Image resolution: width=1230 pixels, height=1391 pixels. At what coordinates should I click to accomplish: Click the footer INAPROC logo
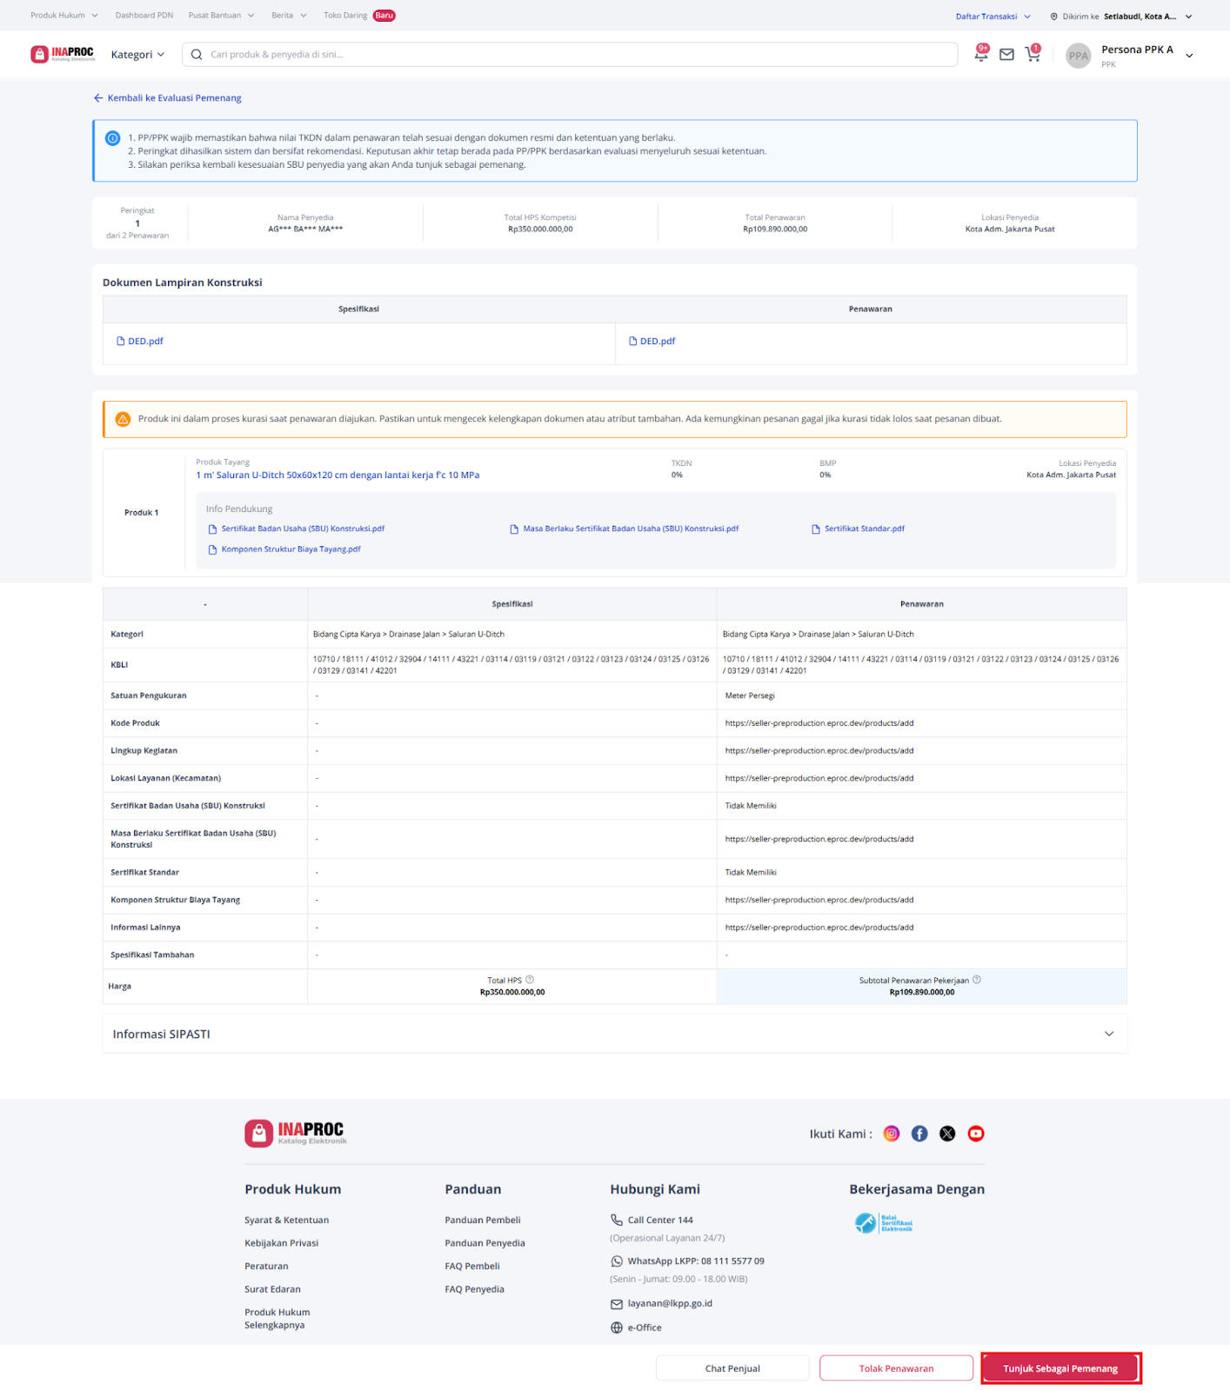pos(296,1133)
